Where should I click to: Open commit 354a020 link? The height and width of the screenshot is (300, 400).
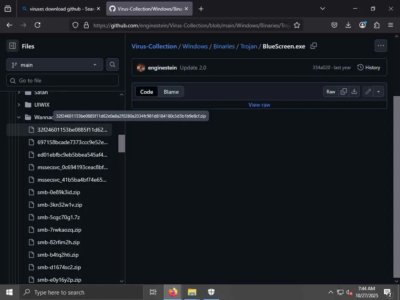point(321,67)
